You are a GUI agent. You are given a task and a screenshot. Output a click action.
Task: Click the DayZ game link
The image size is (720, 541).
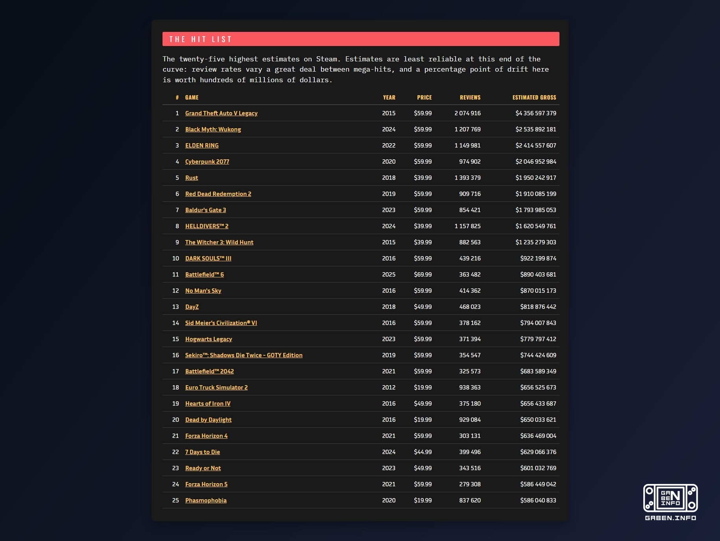click(x=192, y=307)
